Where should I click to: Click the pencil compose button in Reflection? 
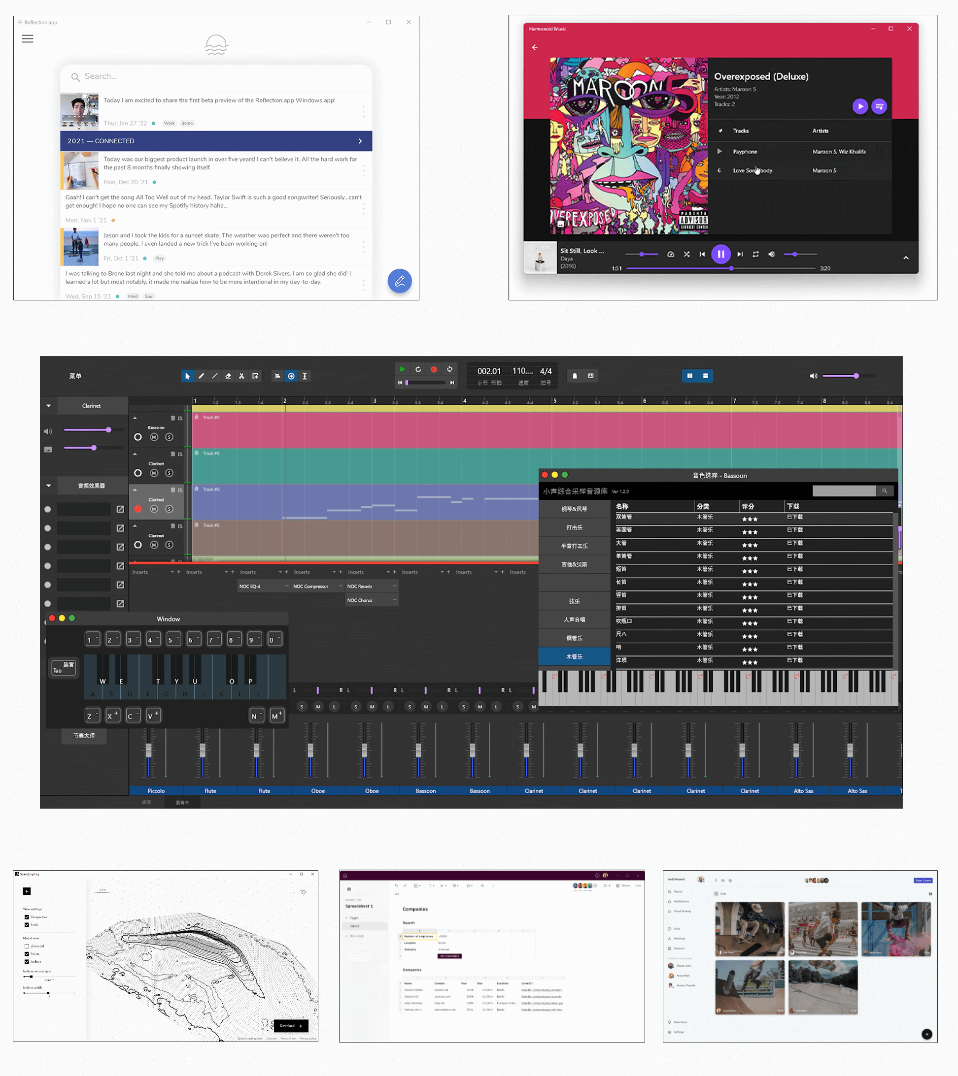(399, 281)
